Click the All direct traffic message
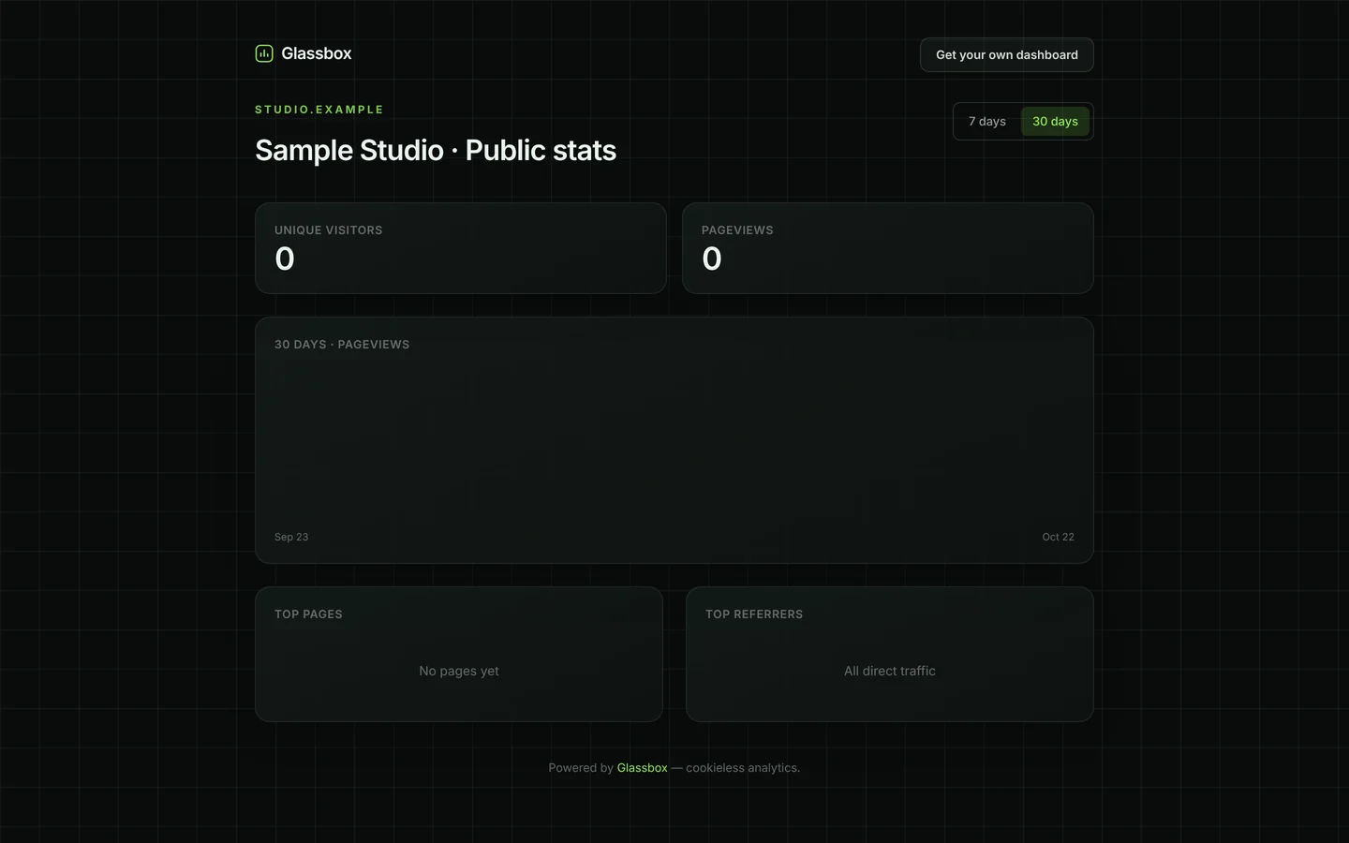1349x843 pixels. 890,671
